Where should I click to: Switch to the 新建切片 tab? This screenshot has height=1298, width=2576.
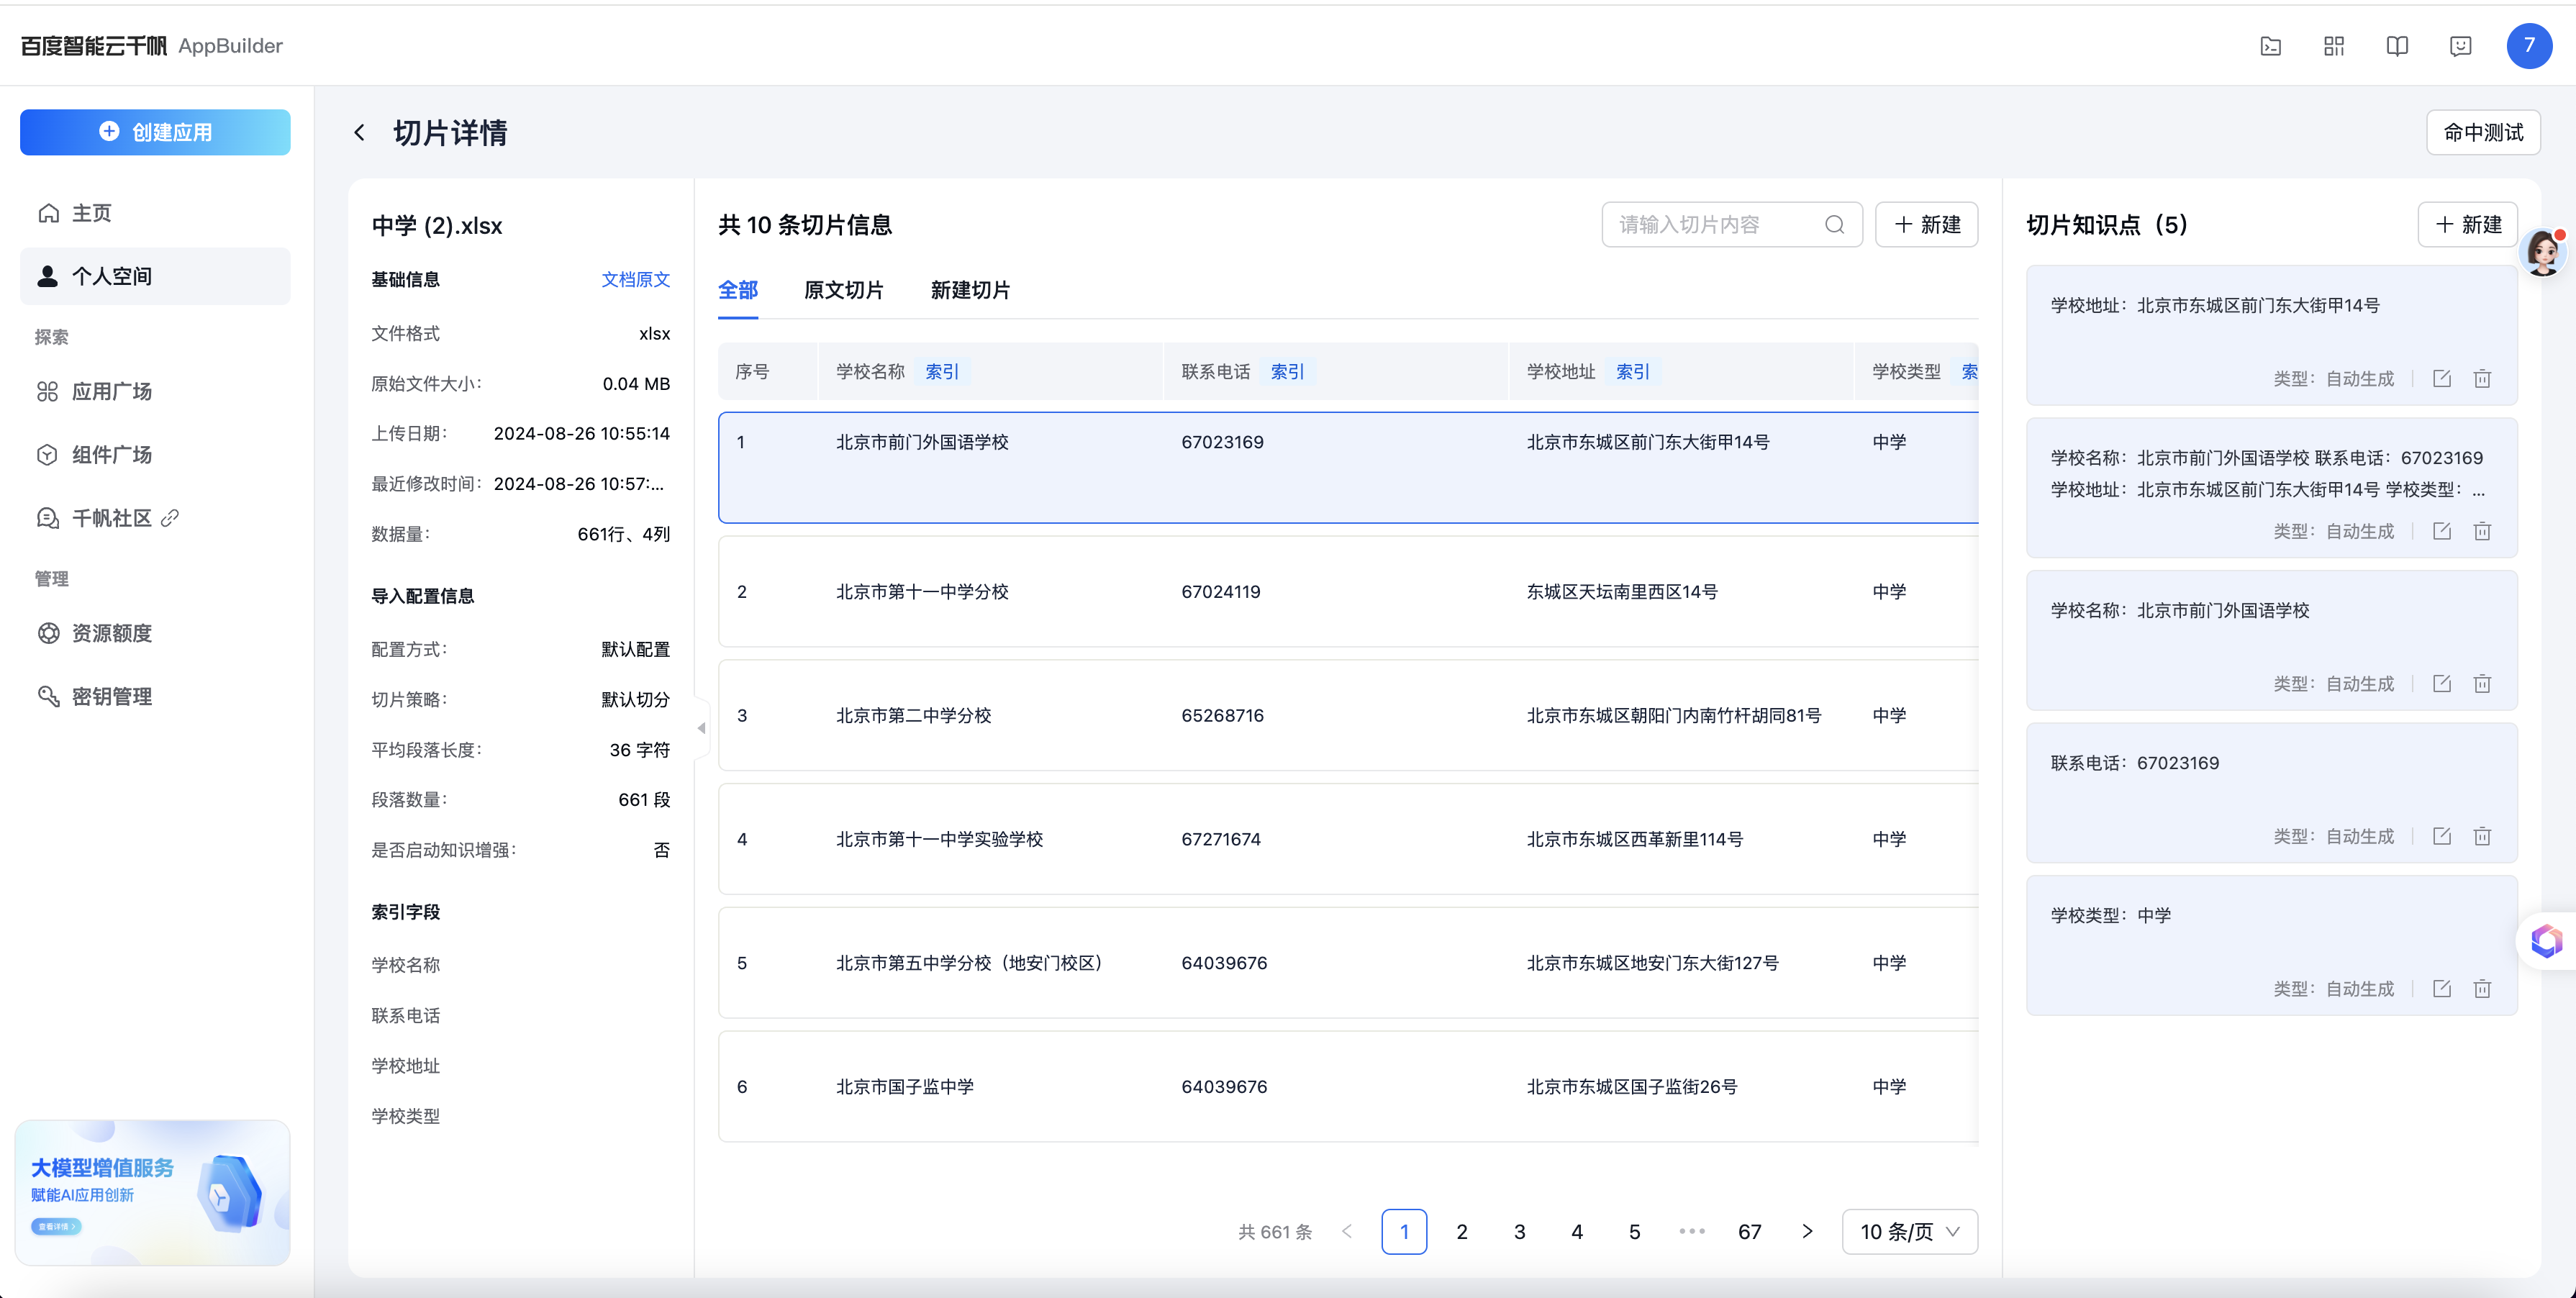point(970,290)
